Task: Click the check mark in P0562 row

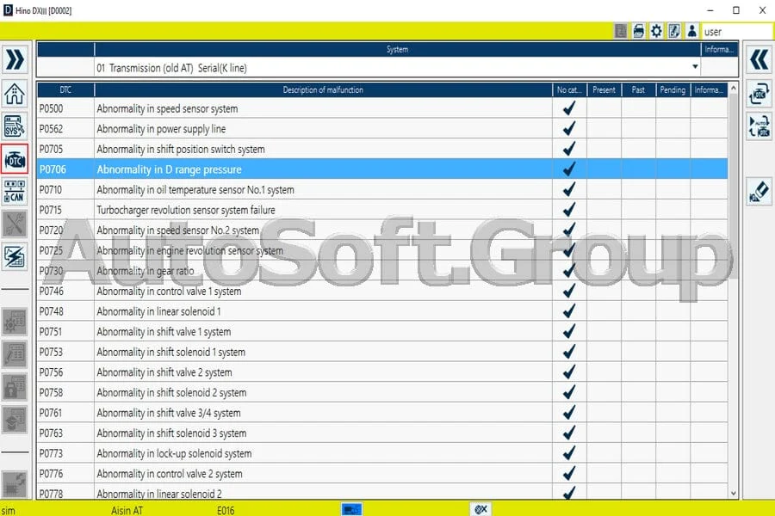Action: click(x=569, y=128)
